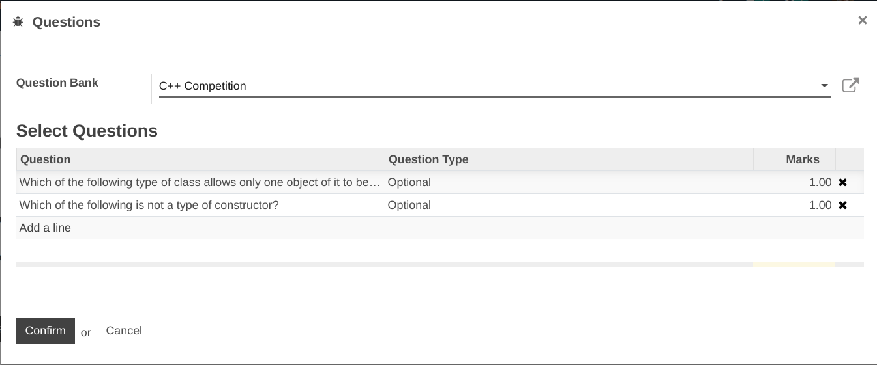Viewport: 877px width, 365px height.
Task: Edit marks of the first question row
Action: pos(820,183)
